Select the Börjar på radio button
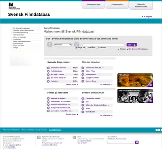 pos(76,48)
